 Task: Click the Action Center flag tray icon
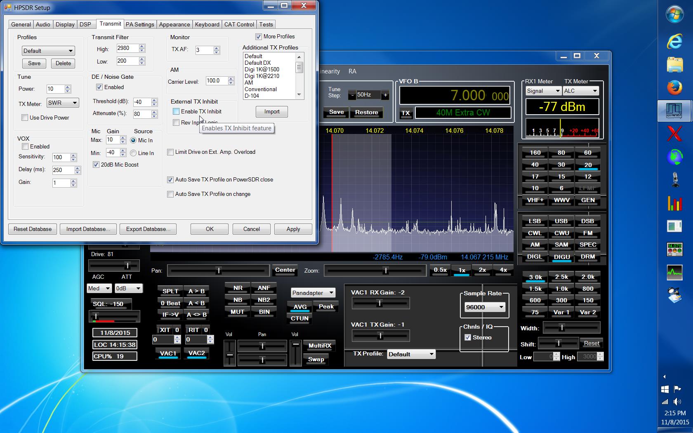[677, 389]
